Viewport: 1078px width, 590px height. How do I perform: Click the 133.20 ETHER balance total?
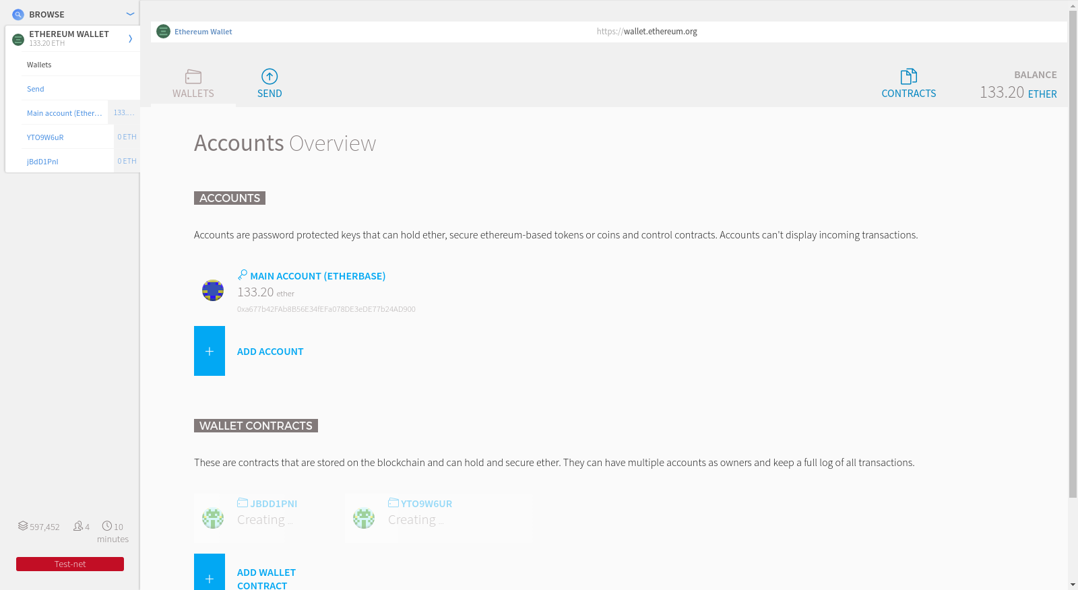pyautogui.click(x=1018, y=92)
